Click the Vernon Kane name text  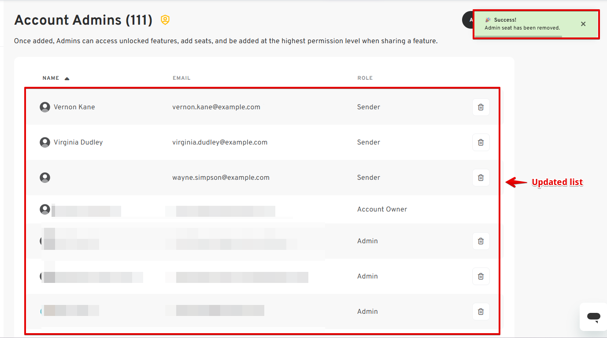(74, 107)
